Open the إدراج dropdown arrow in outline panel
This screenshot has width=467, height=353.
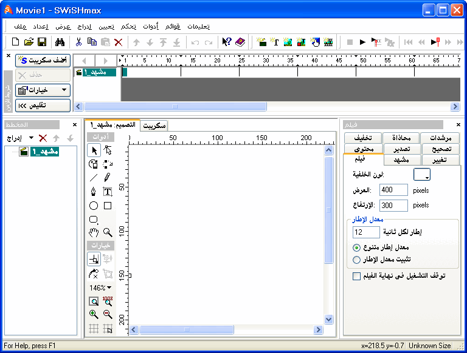pyautogui.click(x=31, y=138)
